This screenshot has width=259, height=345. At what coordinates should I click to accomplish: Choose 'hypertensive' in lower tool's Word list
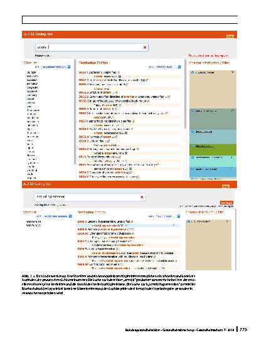click(33, 225)
